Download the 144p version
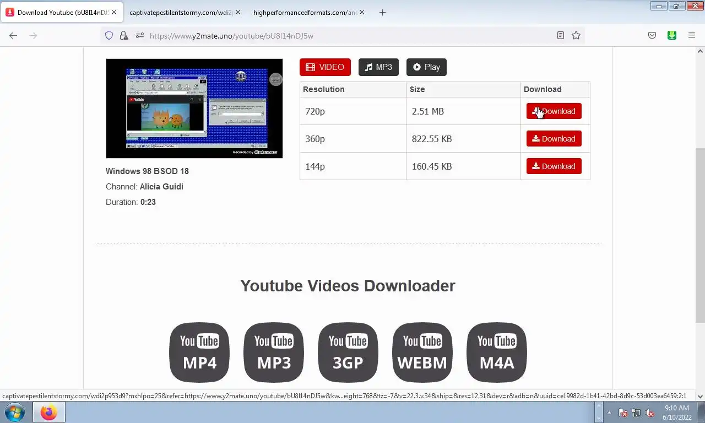705x423 pixels. [554, 166]
